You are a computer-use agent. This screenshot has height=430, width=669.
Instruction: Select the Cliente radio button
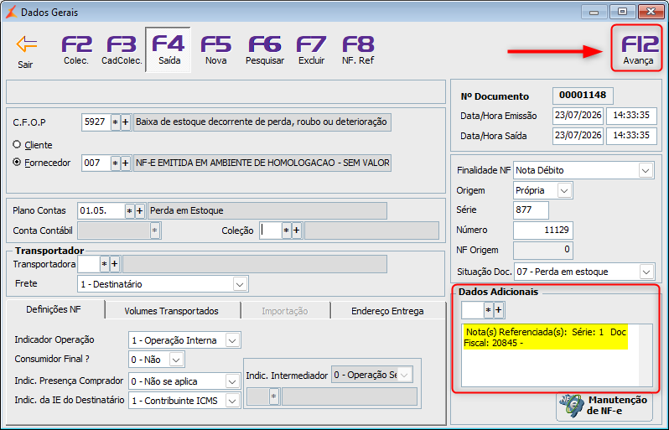coord(17,145)
